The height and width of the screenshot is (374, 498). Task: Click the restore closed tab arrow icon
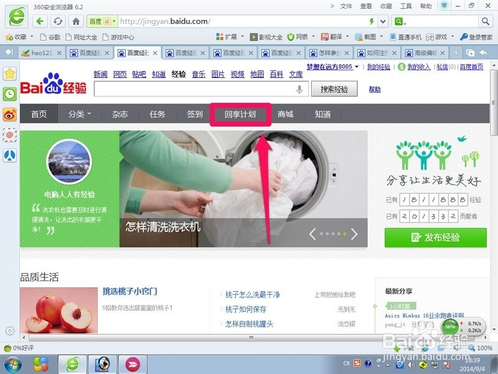(484, 53)
